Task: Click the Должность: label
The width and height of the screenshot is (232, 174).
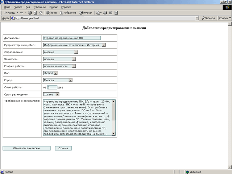Action: tap(12, 38)
